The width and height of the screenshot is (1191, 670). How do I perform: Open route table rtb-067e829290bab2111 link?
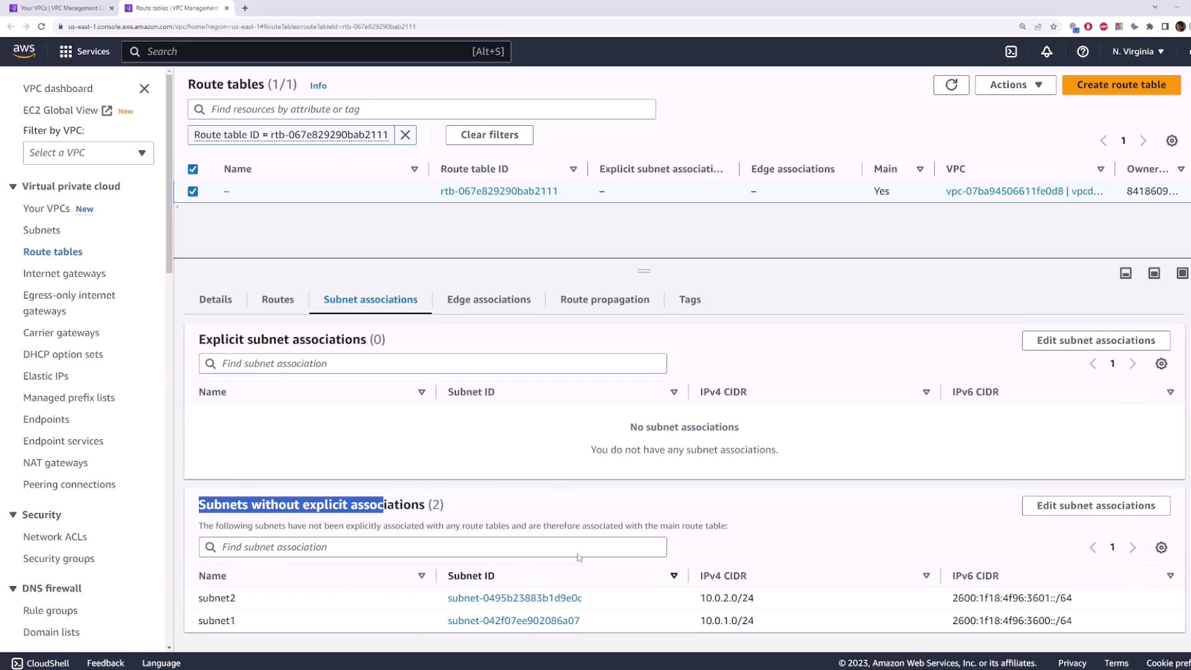coord(499,192)
